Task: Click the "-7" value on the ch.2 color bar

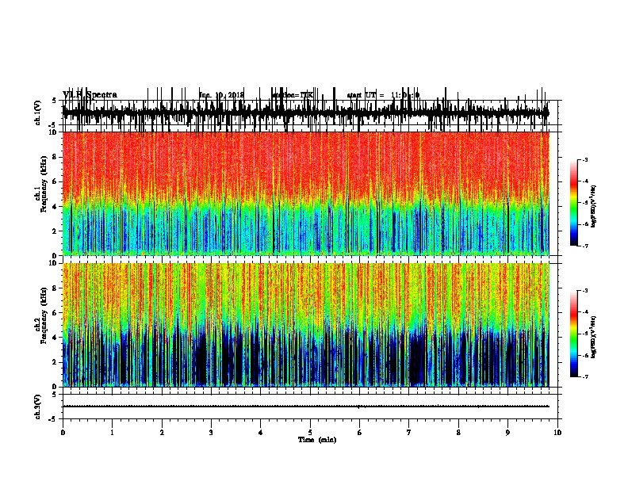Action: [584, 376]
